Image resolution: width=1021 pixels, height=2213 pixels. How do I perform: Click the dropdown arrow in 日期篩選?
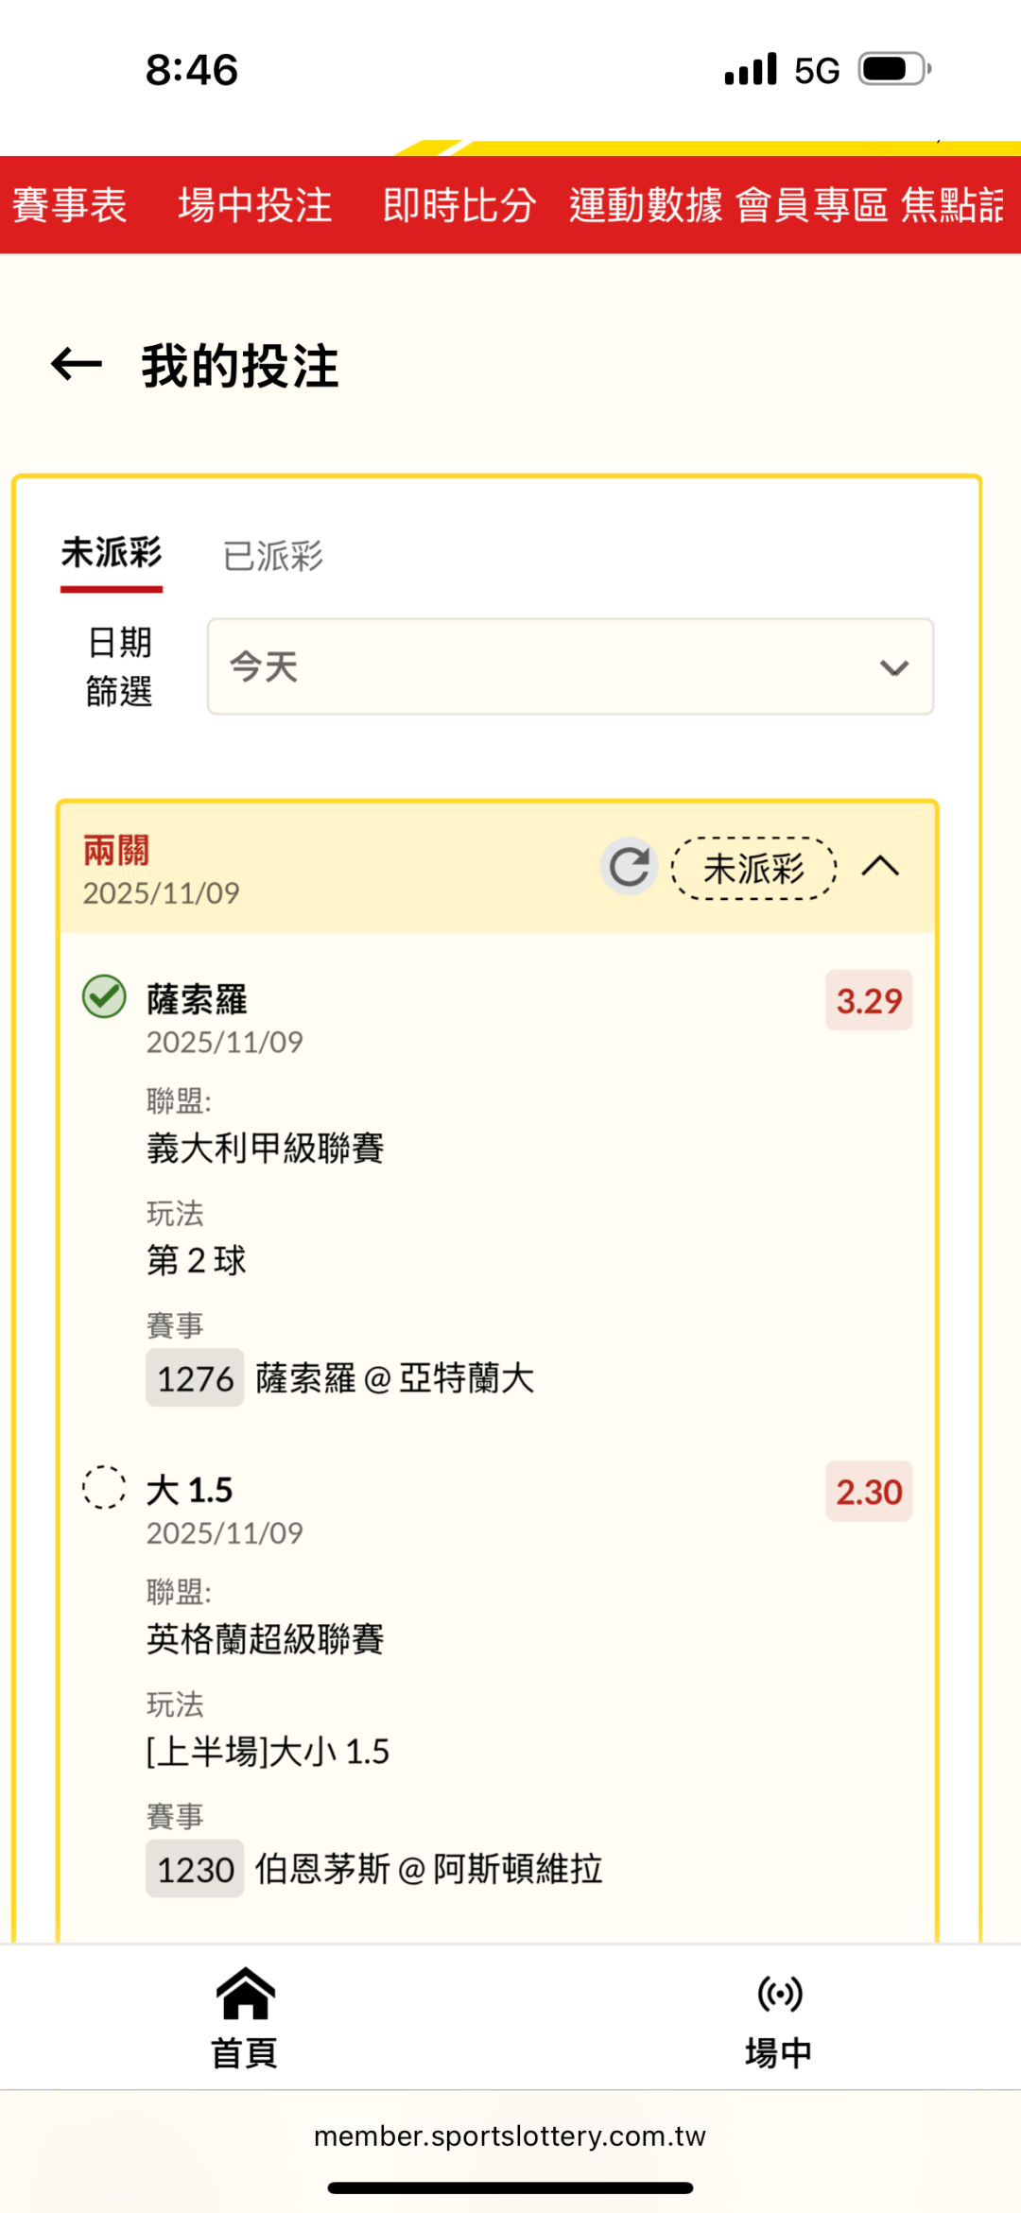click(894, 667)
